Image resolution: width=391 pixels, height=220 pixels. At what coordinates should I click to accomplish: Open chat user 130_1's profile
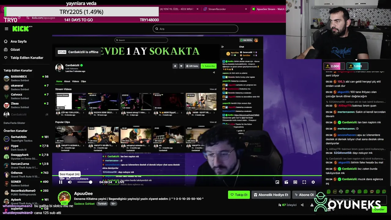point(341,82)
